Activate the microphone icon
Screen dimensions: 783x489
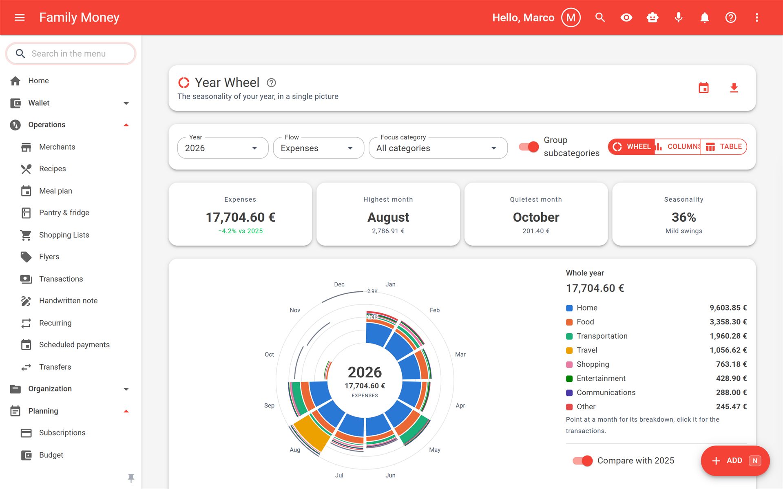tap(679, 18)
